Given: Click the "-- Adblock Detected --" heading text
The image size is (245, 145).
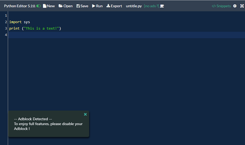Looking at the screenshot, I should pos(33,119).
